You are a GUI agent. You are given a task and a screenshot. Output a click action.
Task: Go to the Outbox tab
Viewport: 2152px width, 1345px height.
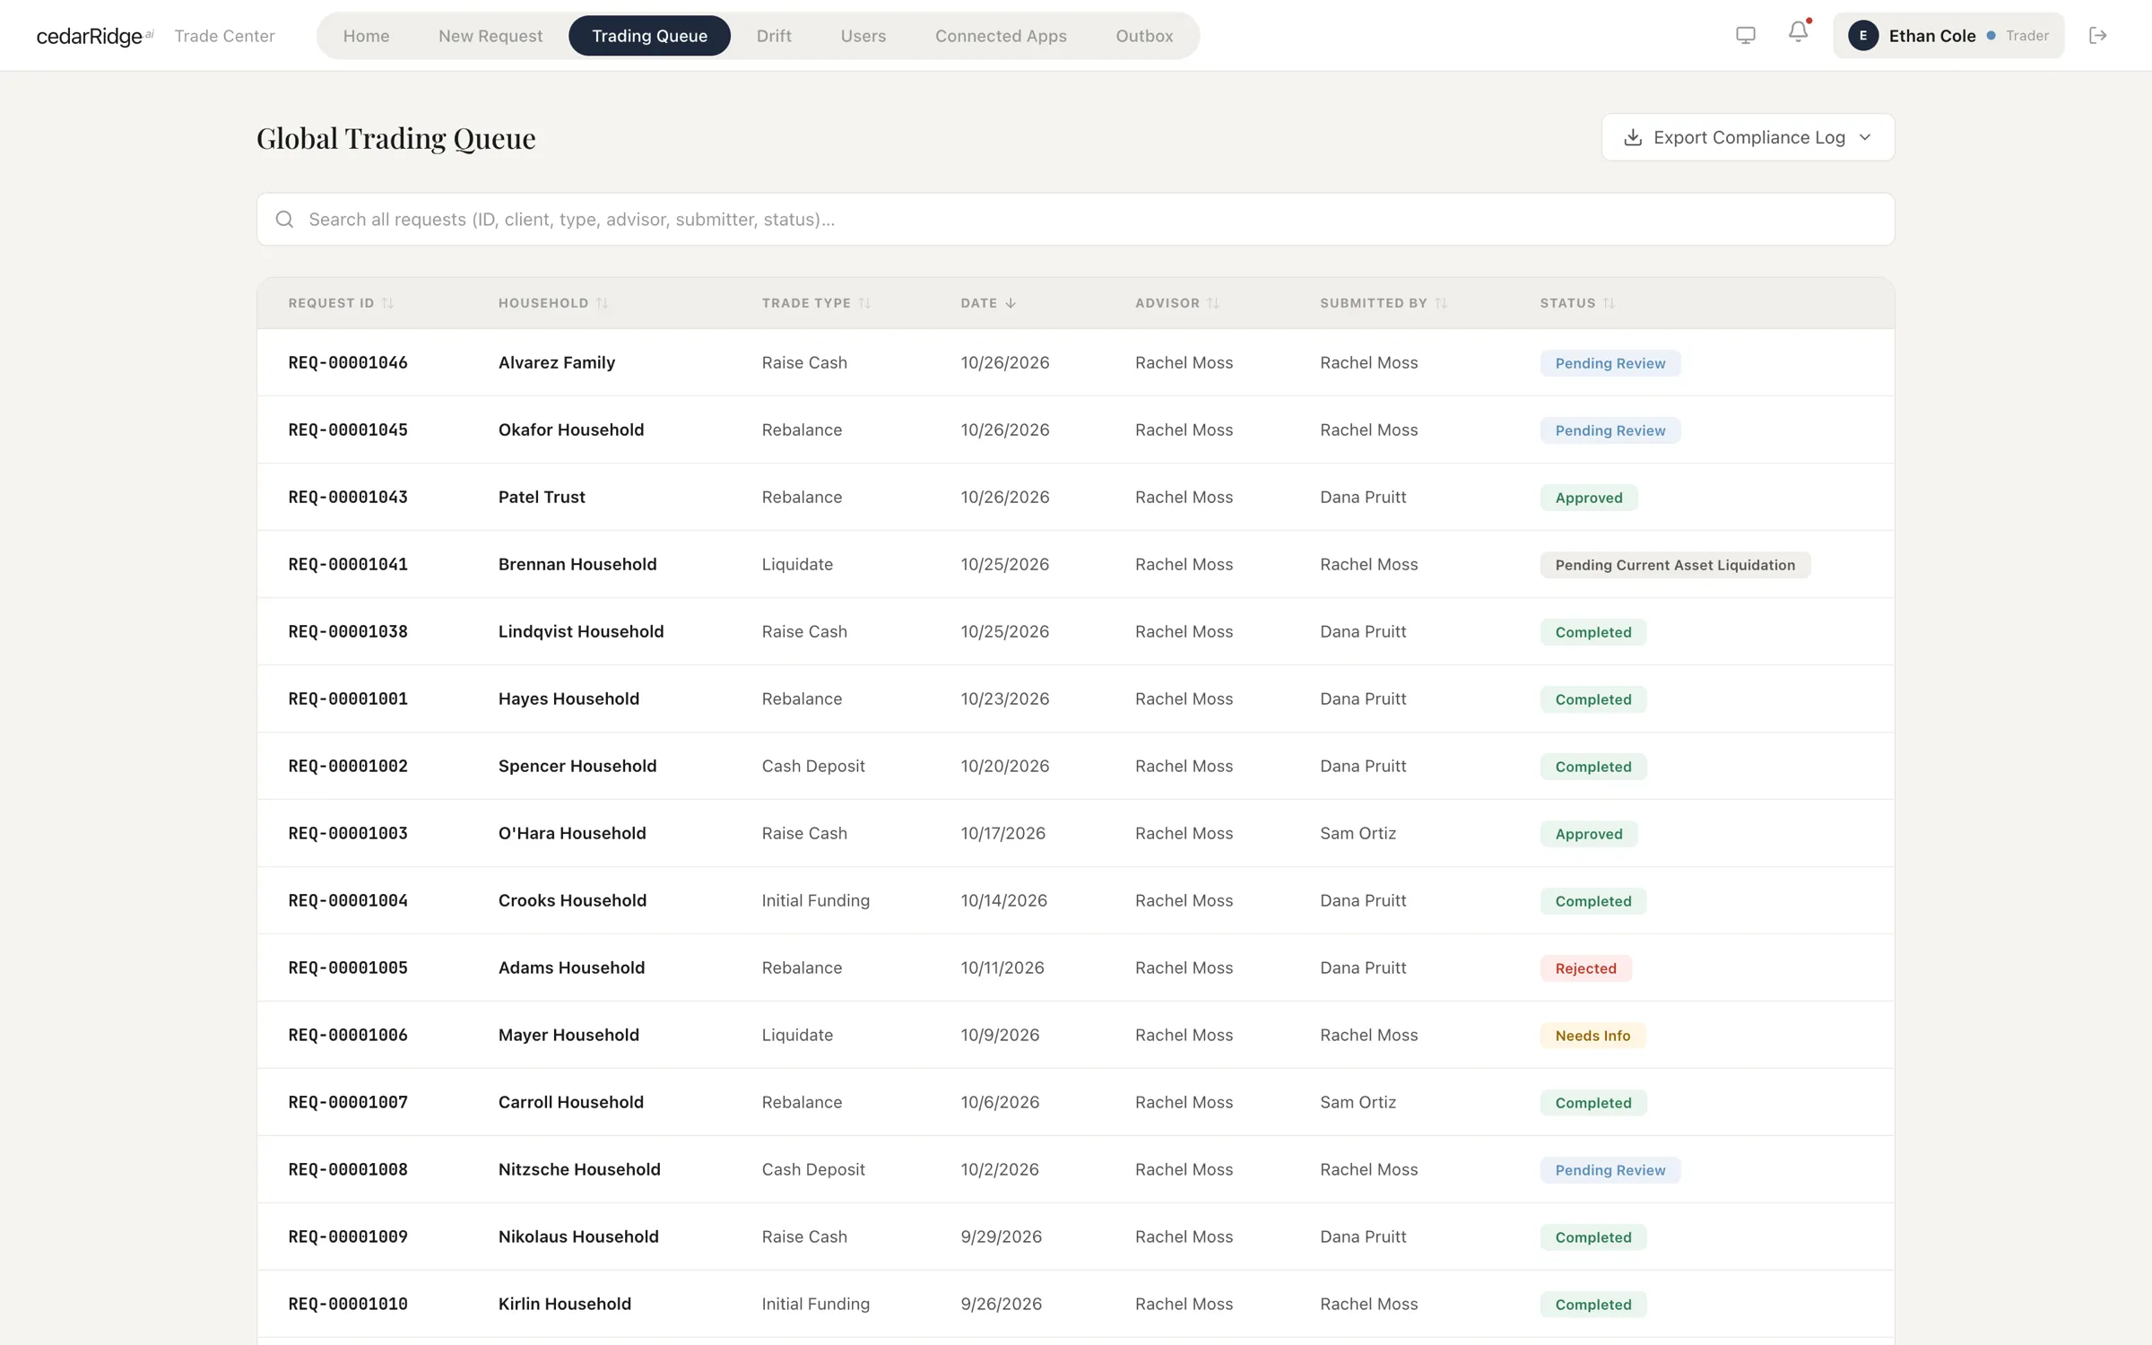[1144, 36]
